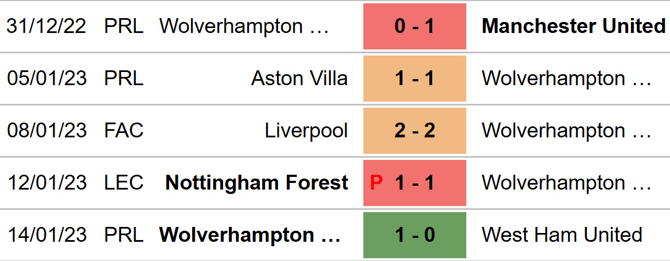Image resolution: width=670 pixels, height=261 pixels.
Task: Open Nottingham Forest team link
Action: (257, 183)
